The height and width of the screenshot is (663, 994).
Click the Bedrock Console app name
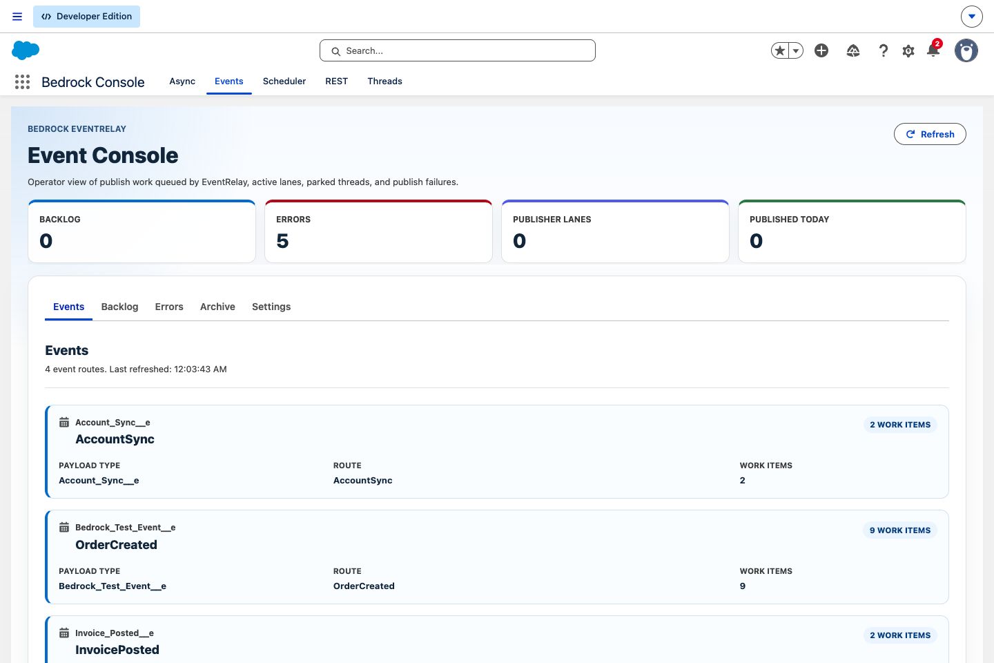tap(93, 82)
